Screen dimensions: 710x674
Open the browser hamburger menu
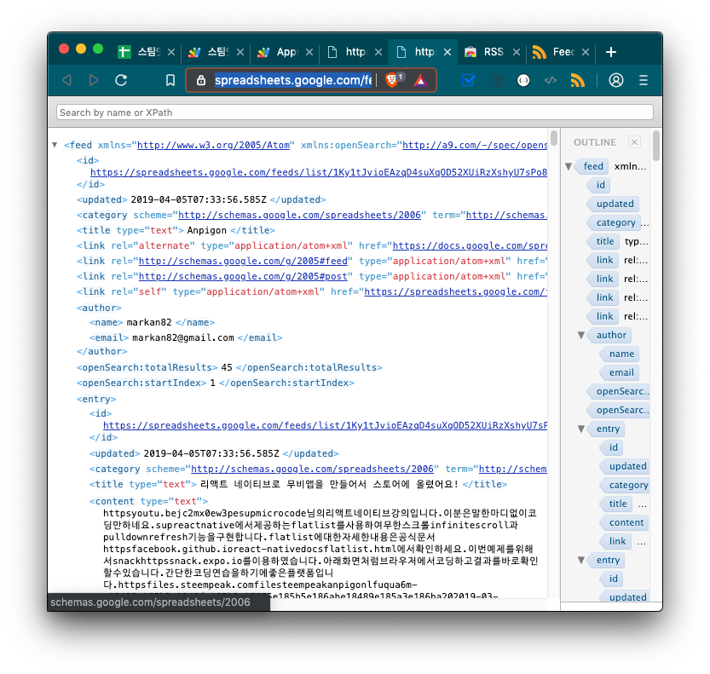(x=644, y=80)
